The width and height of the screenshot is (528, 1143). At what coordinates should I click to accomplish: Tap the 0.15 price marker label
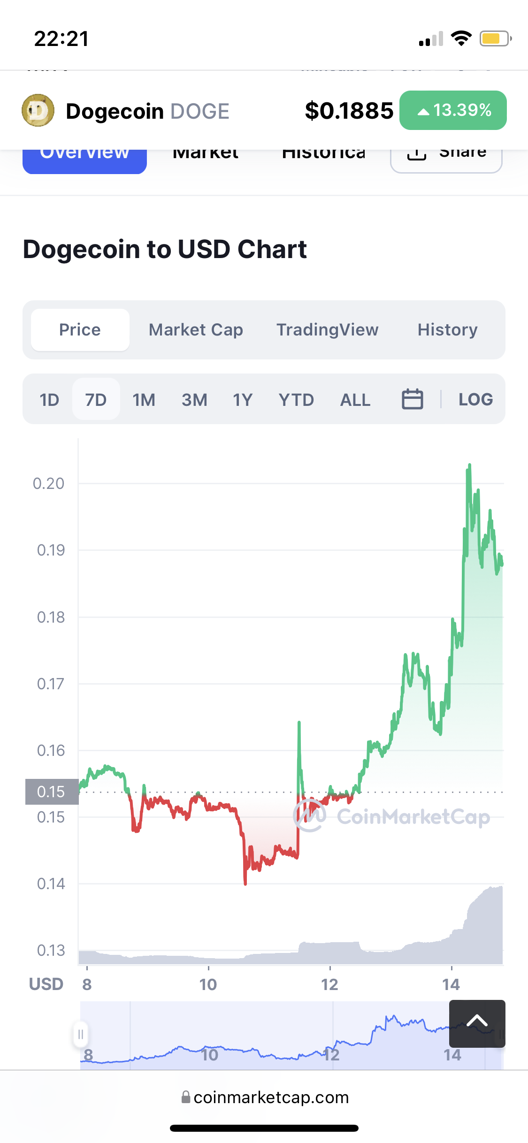click(52, 792)
